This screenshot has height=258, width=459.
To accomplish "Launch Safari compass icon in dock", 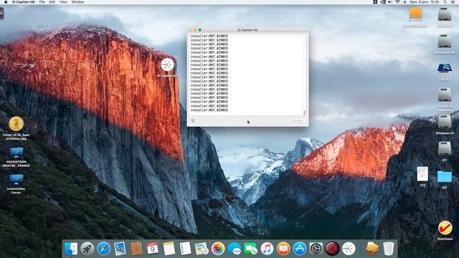I will [x=103, y=249].
